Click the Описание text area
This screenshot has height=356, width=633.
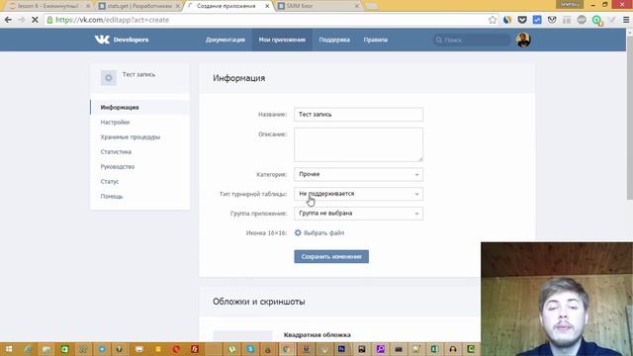[358, 144]
